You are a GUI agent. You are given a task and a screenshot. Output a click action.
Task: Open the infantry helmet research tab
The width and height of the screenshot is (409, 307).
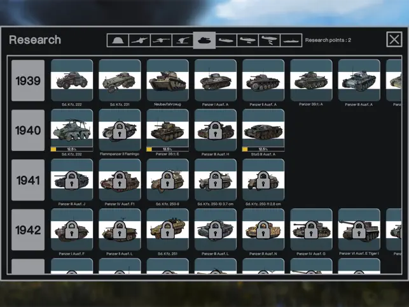118,41
